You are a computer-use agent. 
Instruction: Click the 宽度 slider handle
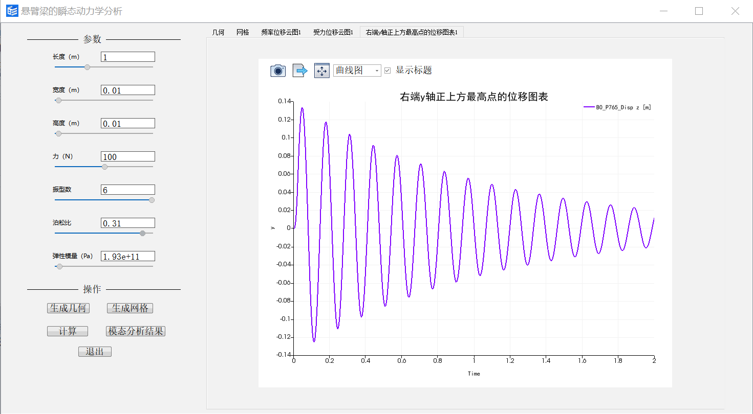click(58, 100)
